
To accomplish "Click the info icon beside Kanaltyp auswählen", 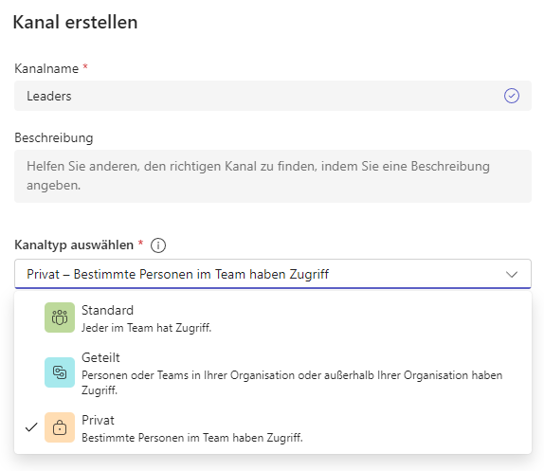I will coord(158,245).
